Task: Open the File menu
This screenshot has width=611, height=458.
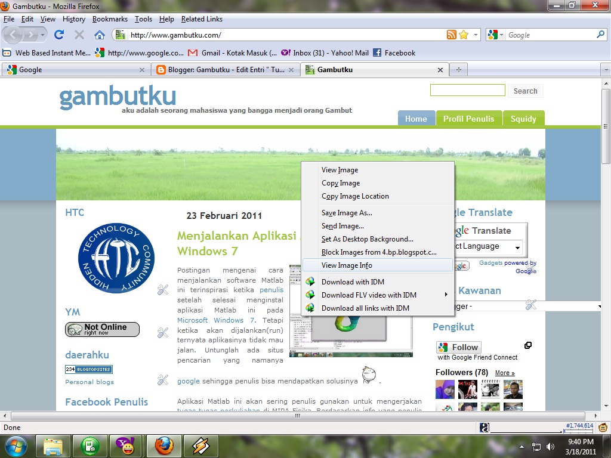Action: (8, 18)
